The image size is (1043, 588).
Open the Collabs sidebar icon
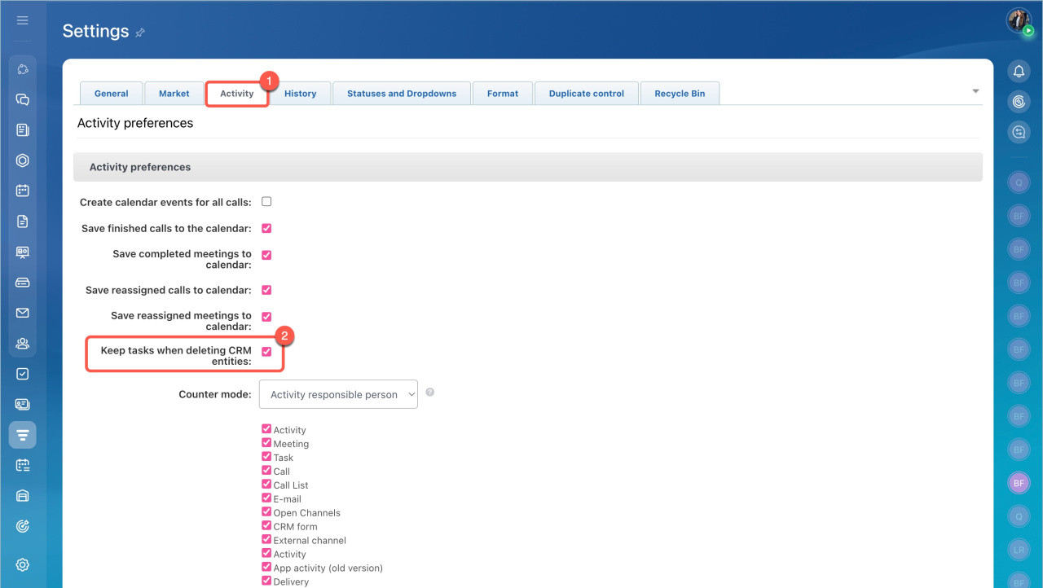click(x=23, y=69)
